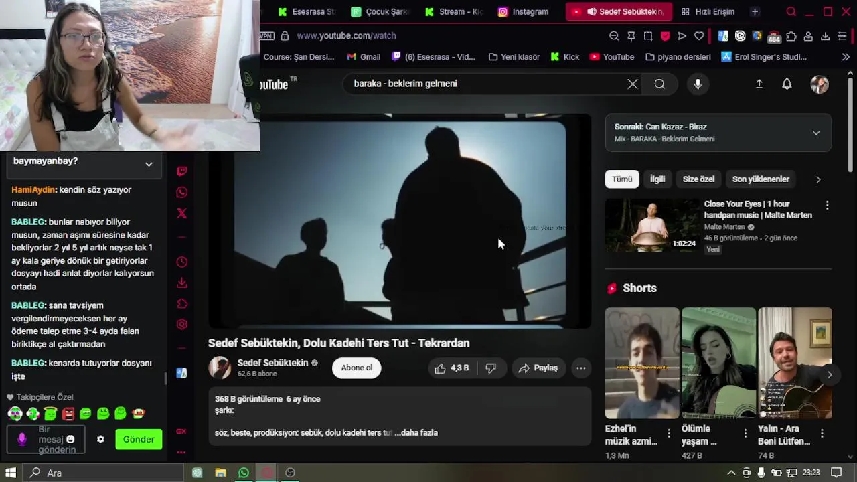Select the İlgili filter chip
This screenshot has width=857, height=482.
657,179
